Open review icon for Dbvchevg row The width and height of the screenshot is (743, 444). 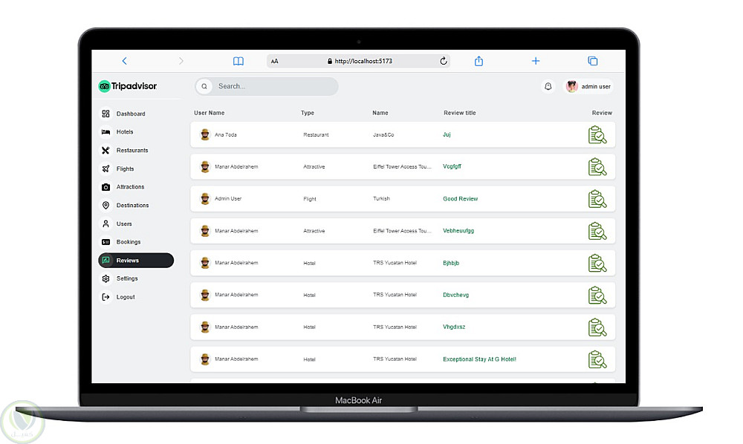pyautogui.click(x=597, y=296)
